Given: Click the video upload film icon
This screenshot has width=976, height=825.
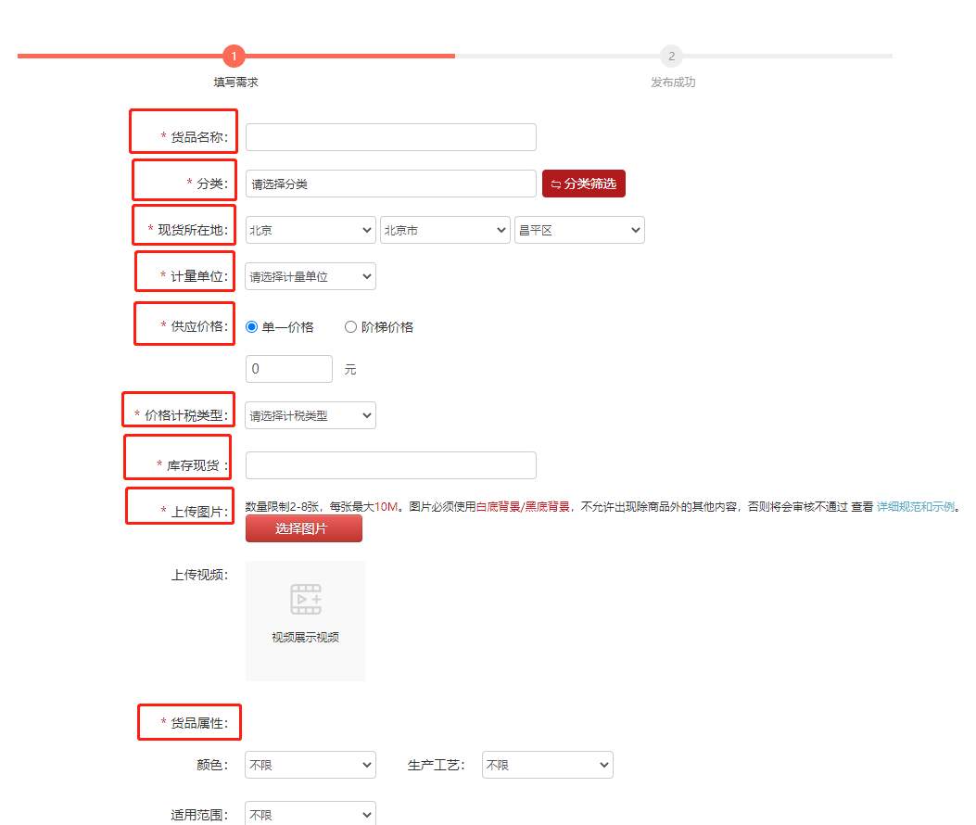Looking at the screenshot, I should click(x=306, y=600).
